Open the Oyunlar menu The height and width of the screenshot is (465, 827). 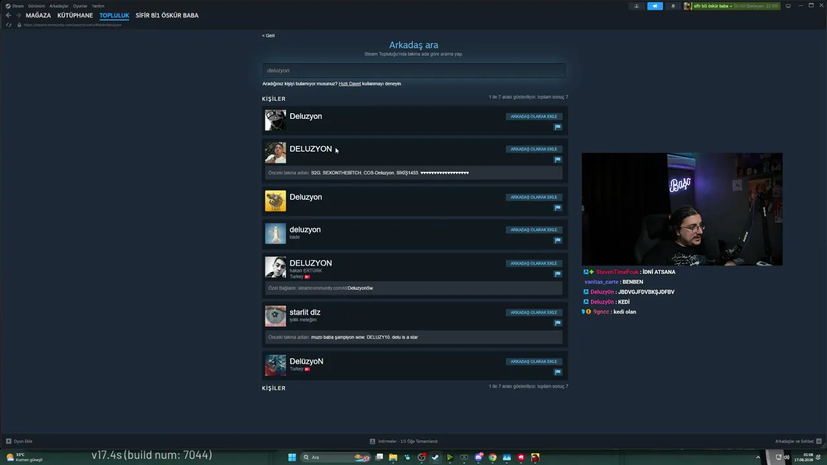point(80,6)
